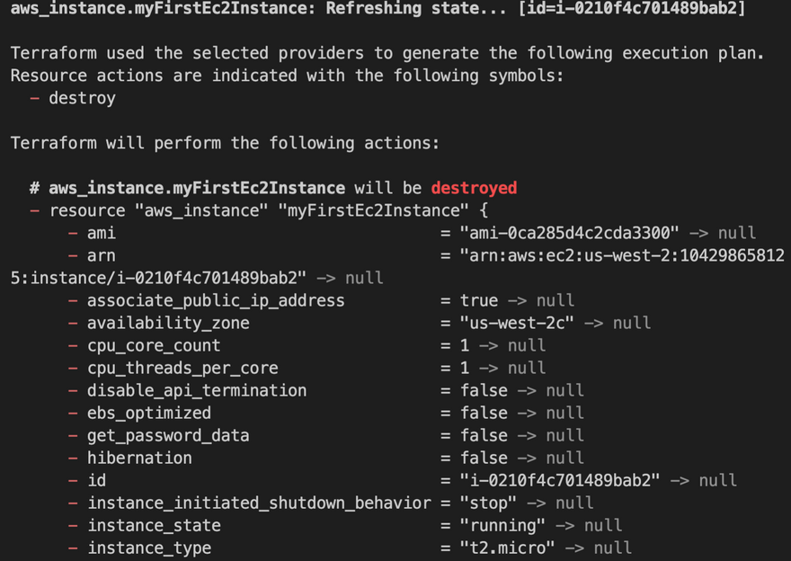Click the get_password_data attribute name

click(x=168, y=435)
